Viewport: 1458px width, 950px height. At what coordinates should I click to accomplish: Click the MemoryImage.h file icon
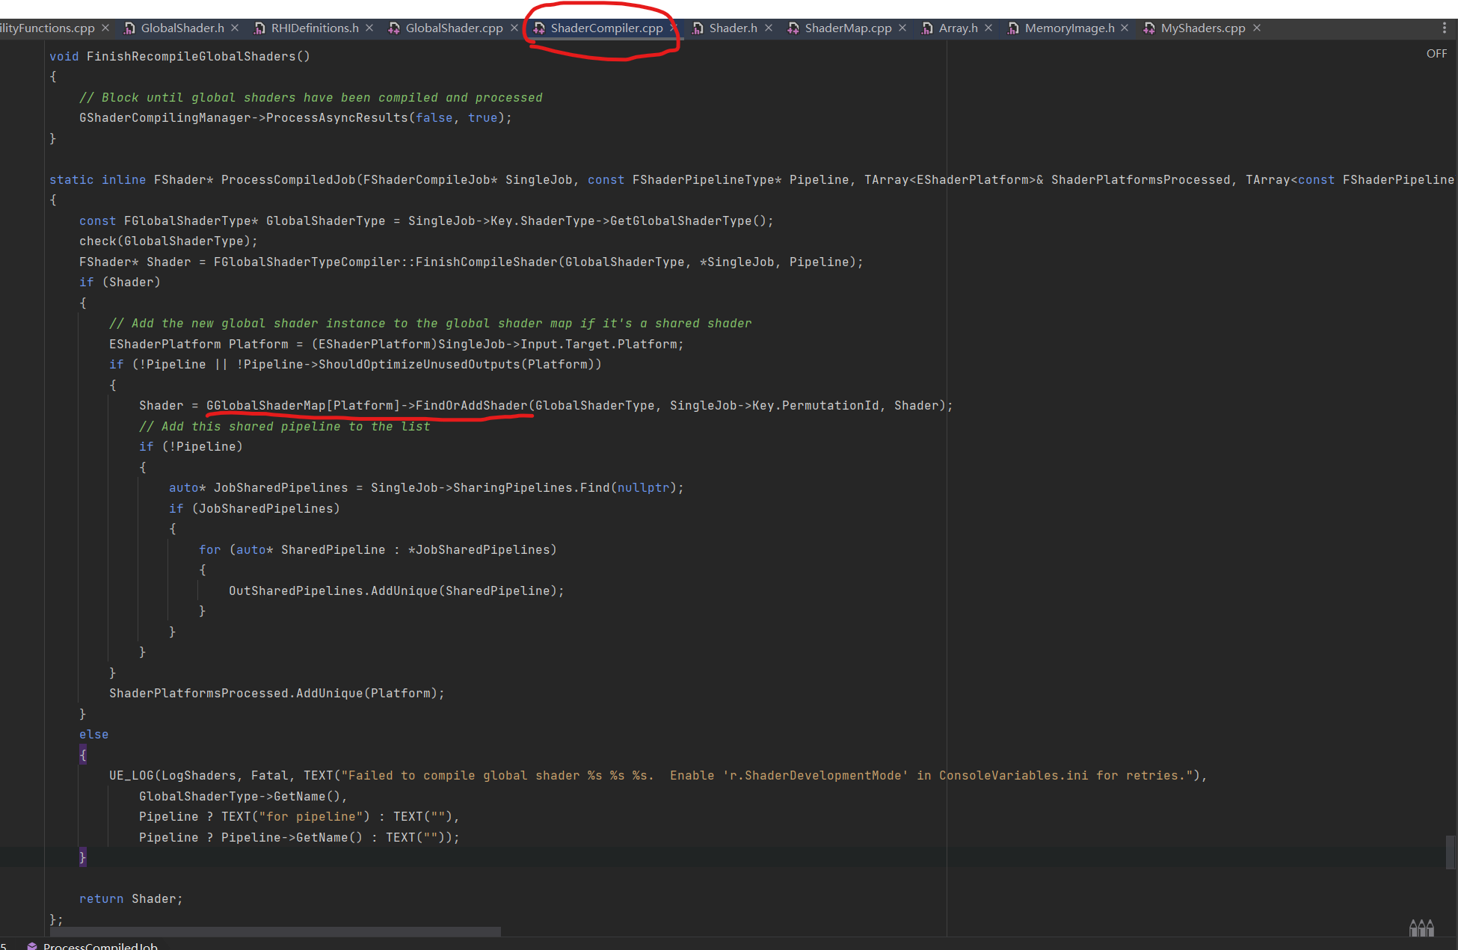pyautogui.click(x=1013, y=28)
